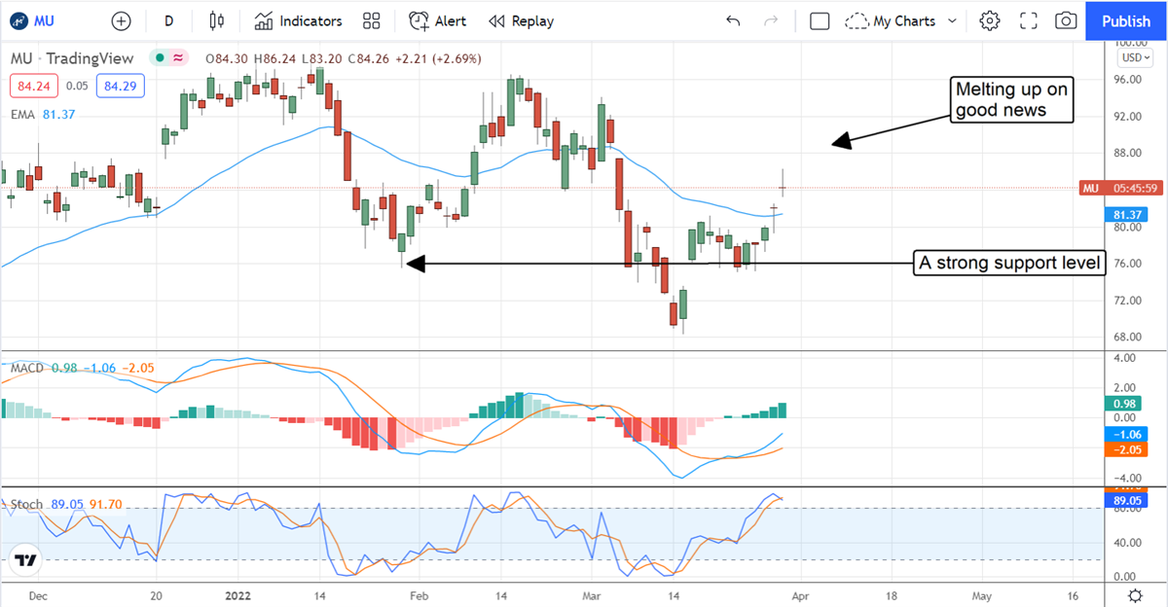Open axis settings gear at bottom right

point(1135,595)
